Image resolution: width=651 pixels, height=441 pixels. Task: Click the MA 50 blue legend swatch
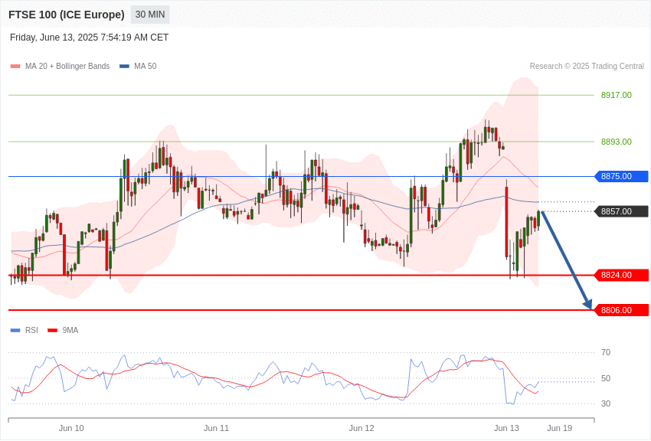pyautogui.click(x=124, y=67)
